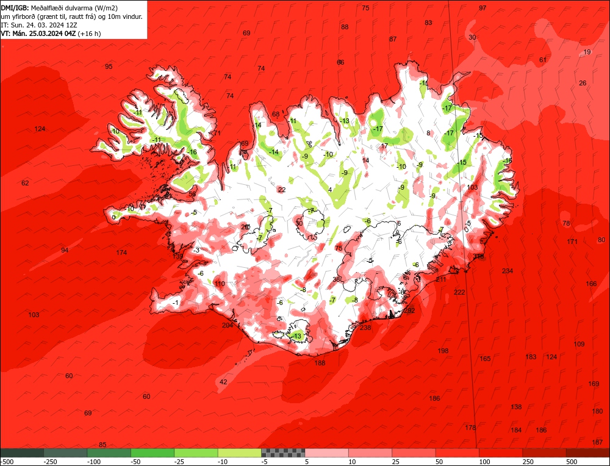This screenshot has height=466, width=610.
Task: Click the initial time 'IT: Sun. 24. 03. 2024 12Z'
Action: (38, 25)
